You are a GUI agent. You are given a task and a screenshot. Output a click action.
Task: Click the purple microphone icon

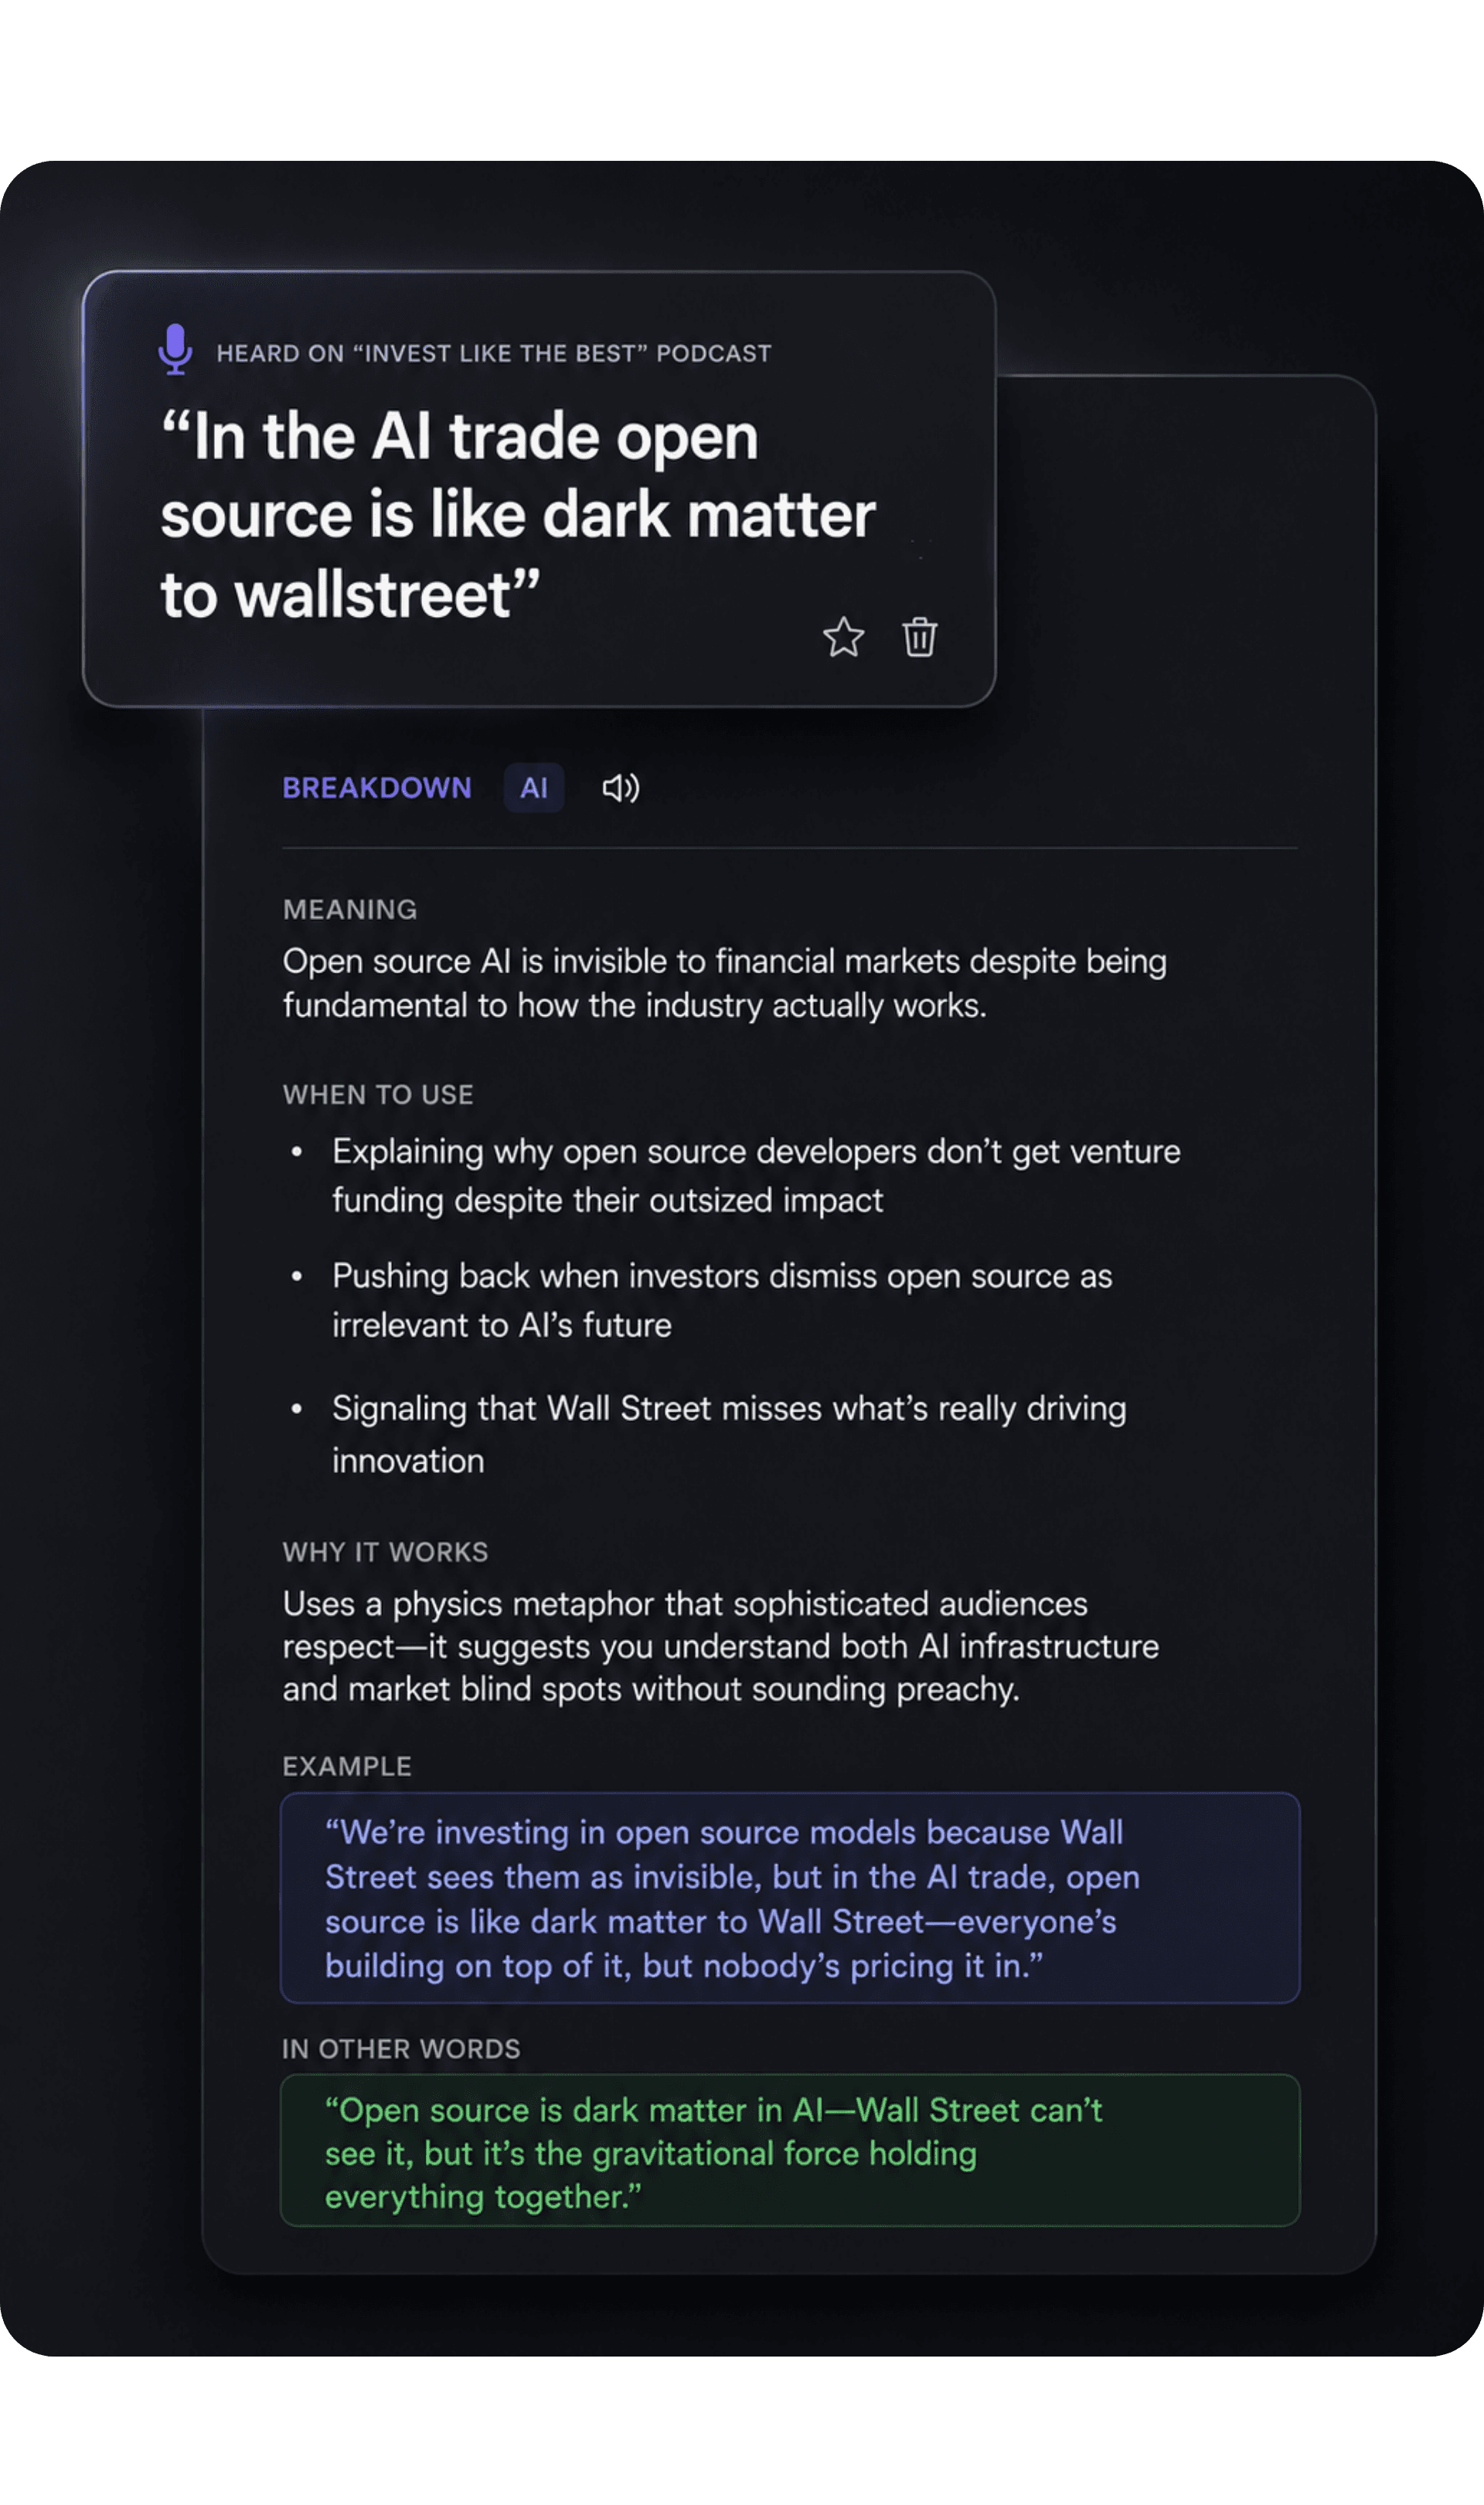coord(175,349)
